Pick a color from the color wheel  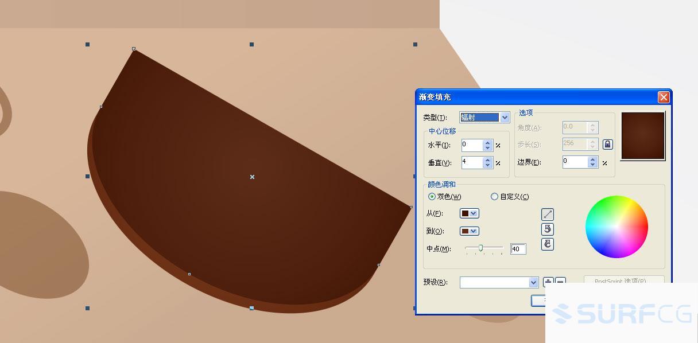pyautogui.click(x=616, y=227)
